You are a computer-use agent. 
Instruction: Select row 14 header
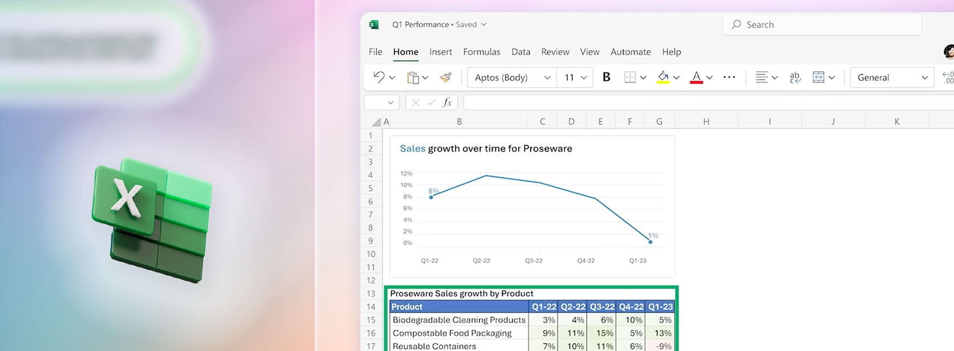click(x=371, y=307)
